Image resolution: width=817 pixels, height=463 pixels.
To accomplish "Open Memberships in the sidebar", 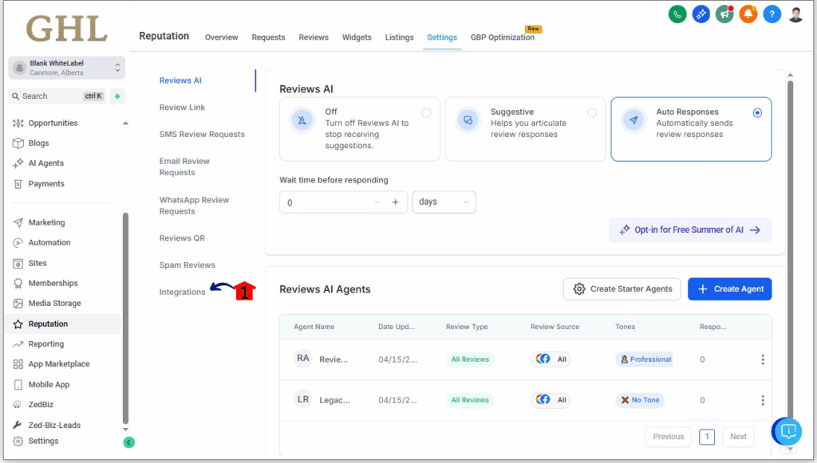I will tap(53, 283).
